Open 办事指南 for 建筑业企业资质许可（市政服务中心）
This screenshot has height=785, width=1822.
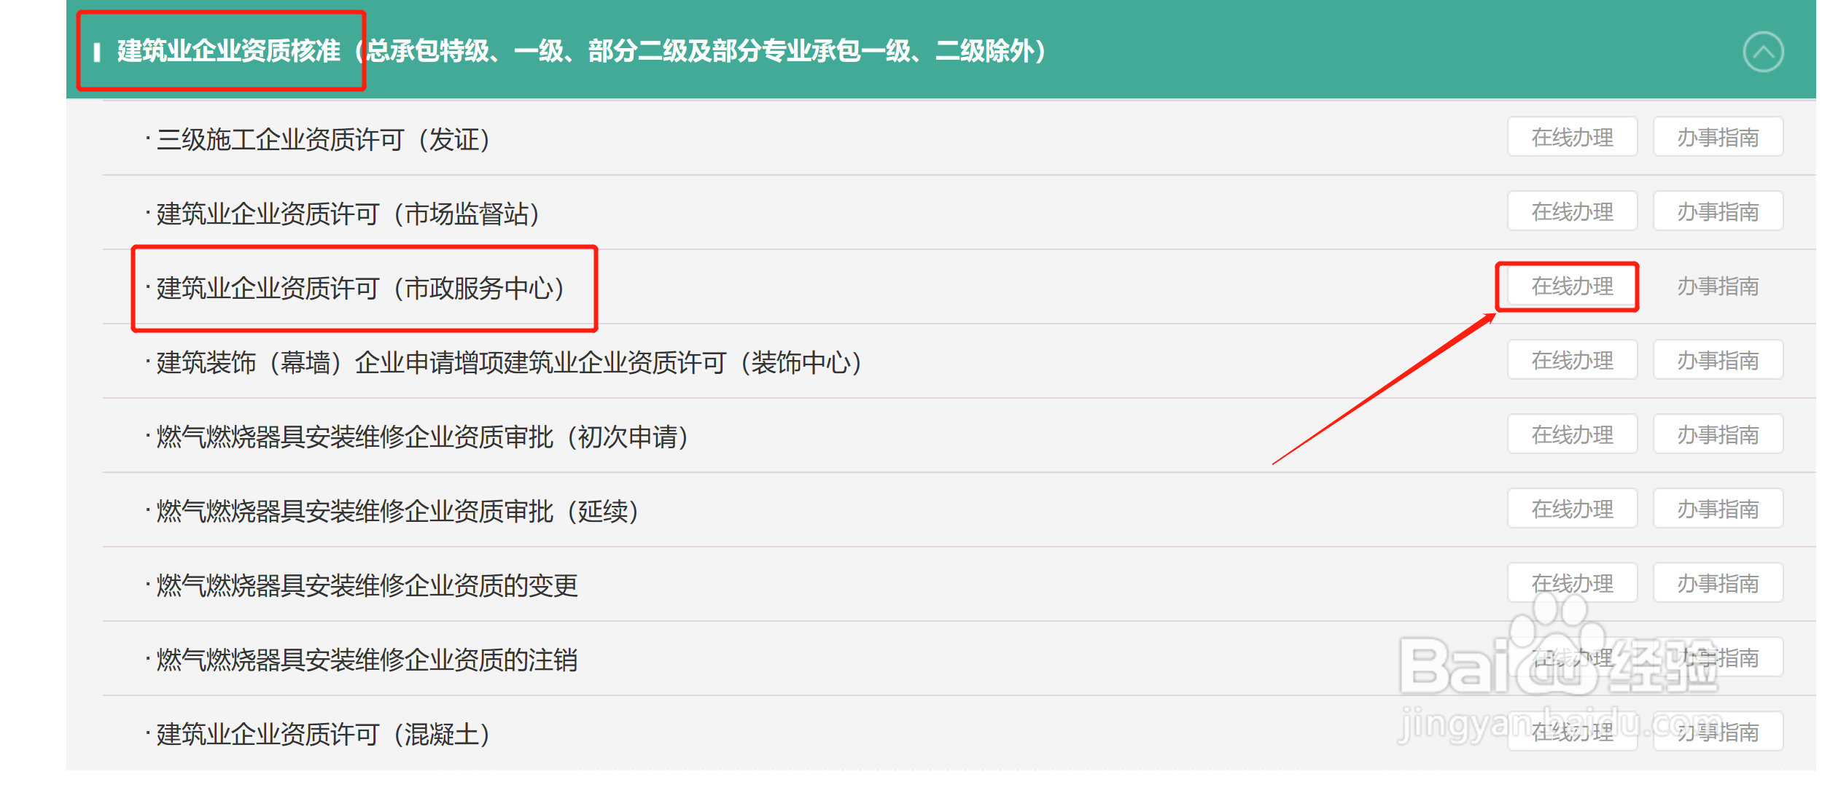click(1717, 286)
